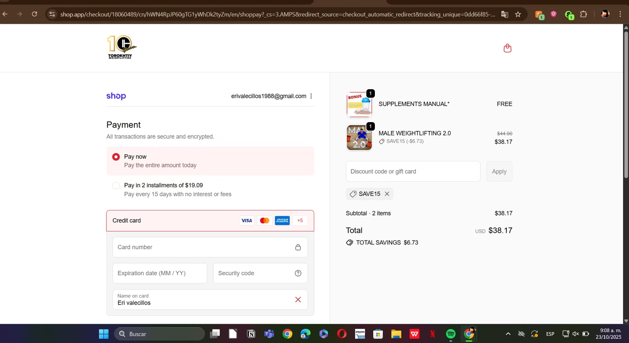Screen dimensions: 629x343
Task: Click the Supplements Manual product thumbnail
Action: point(359,104)
